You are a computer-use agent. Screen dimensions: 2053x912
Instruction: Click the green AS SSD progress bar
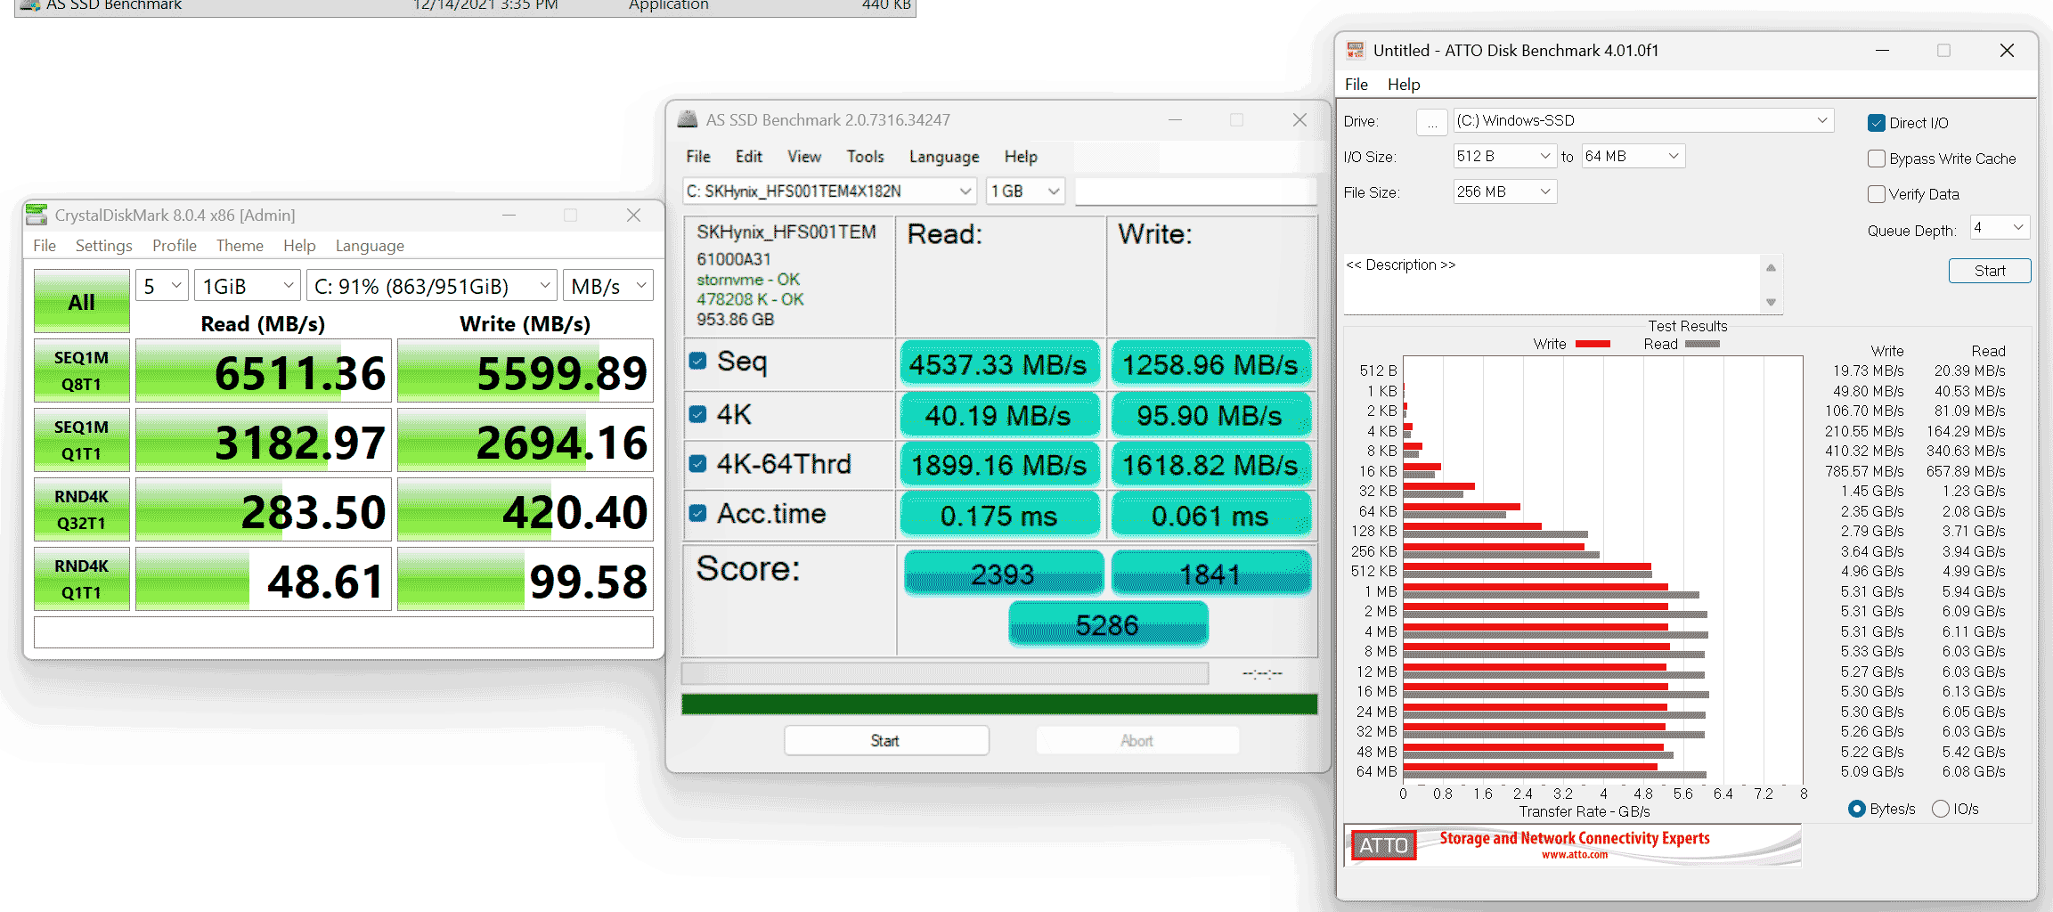click(999, 704)
